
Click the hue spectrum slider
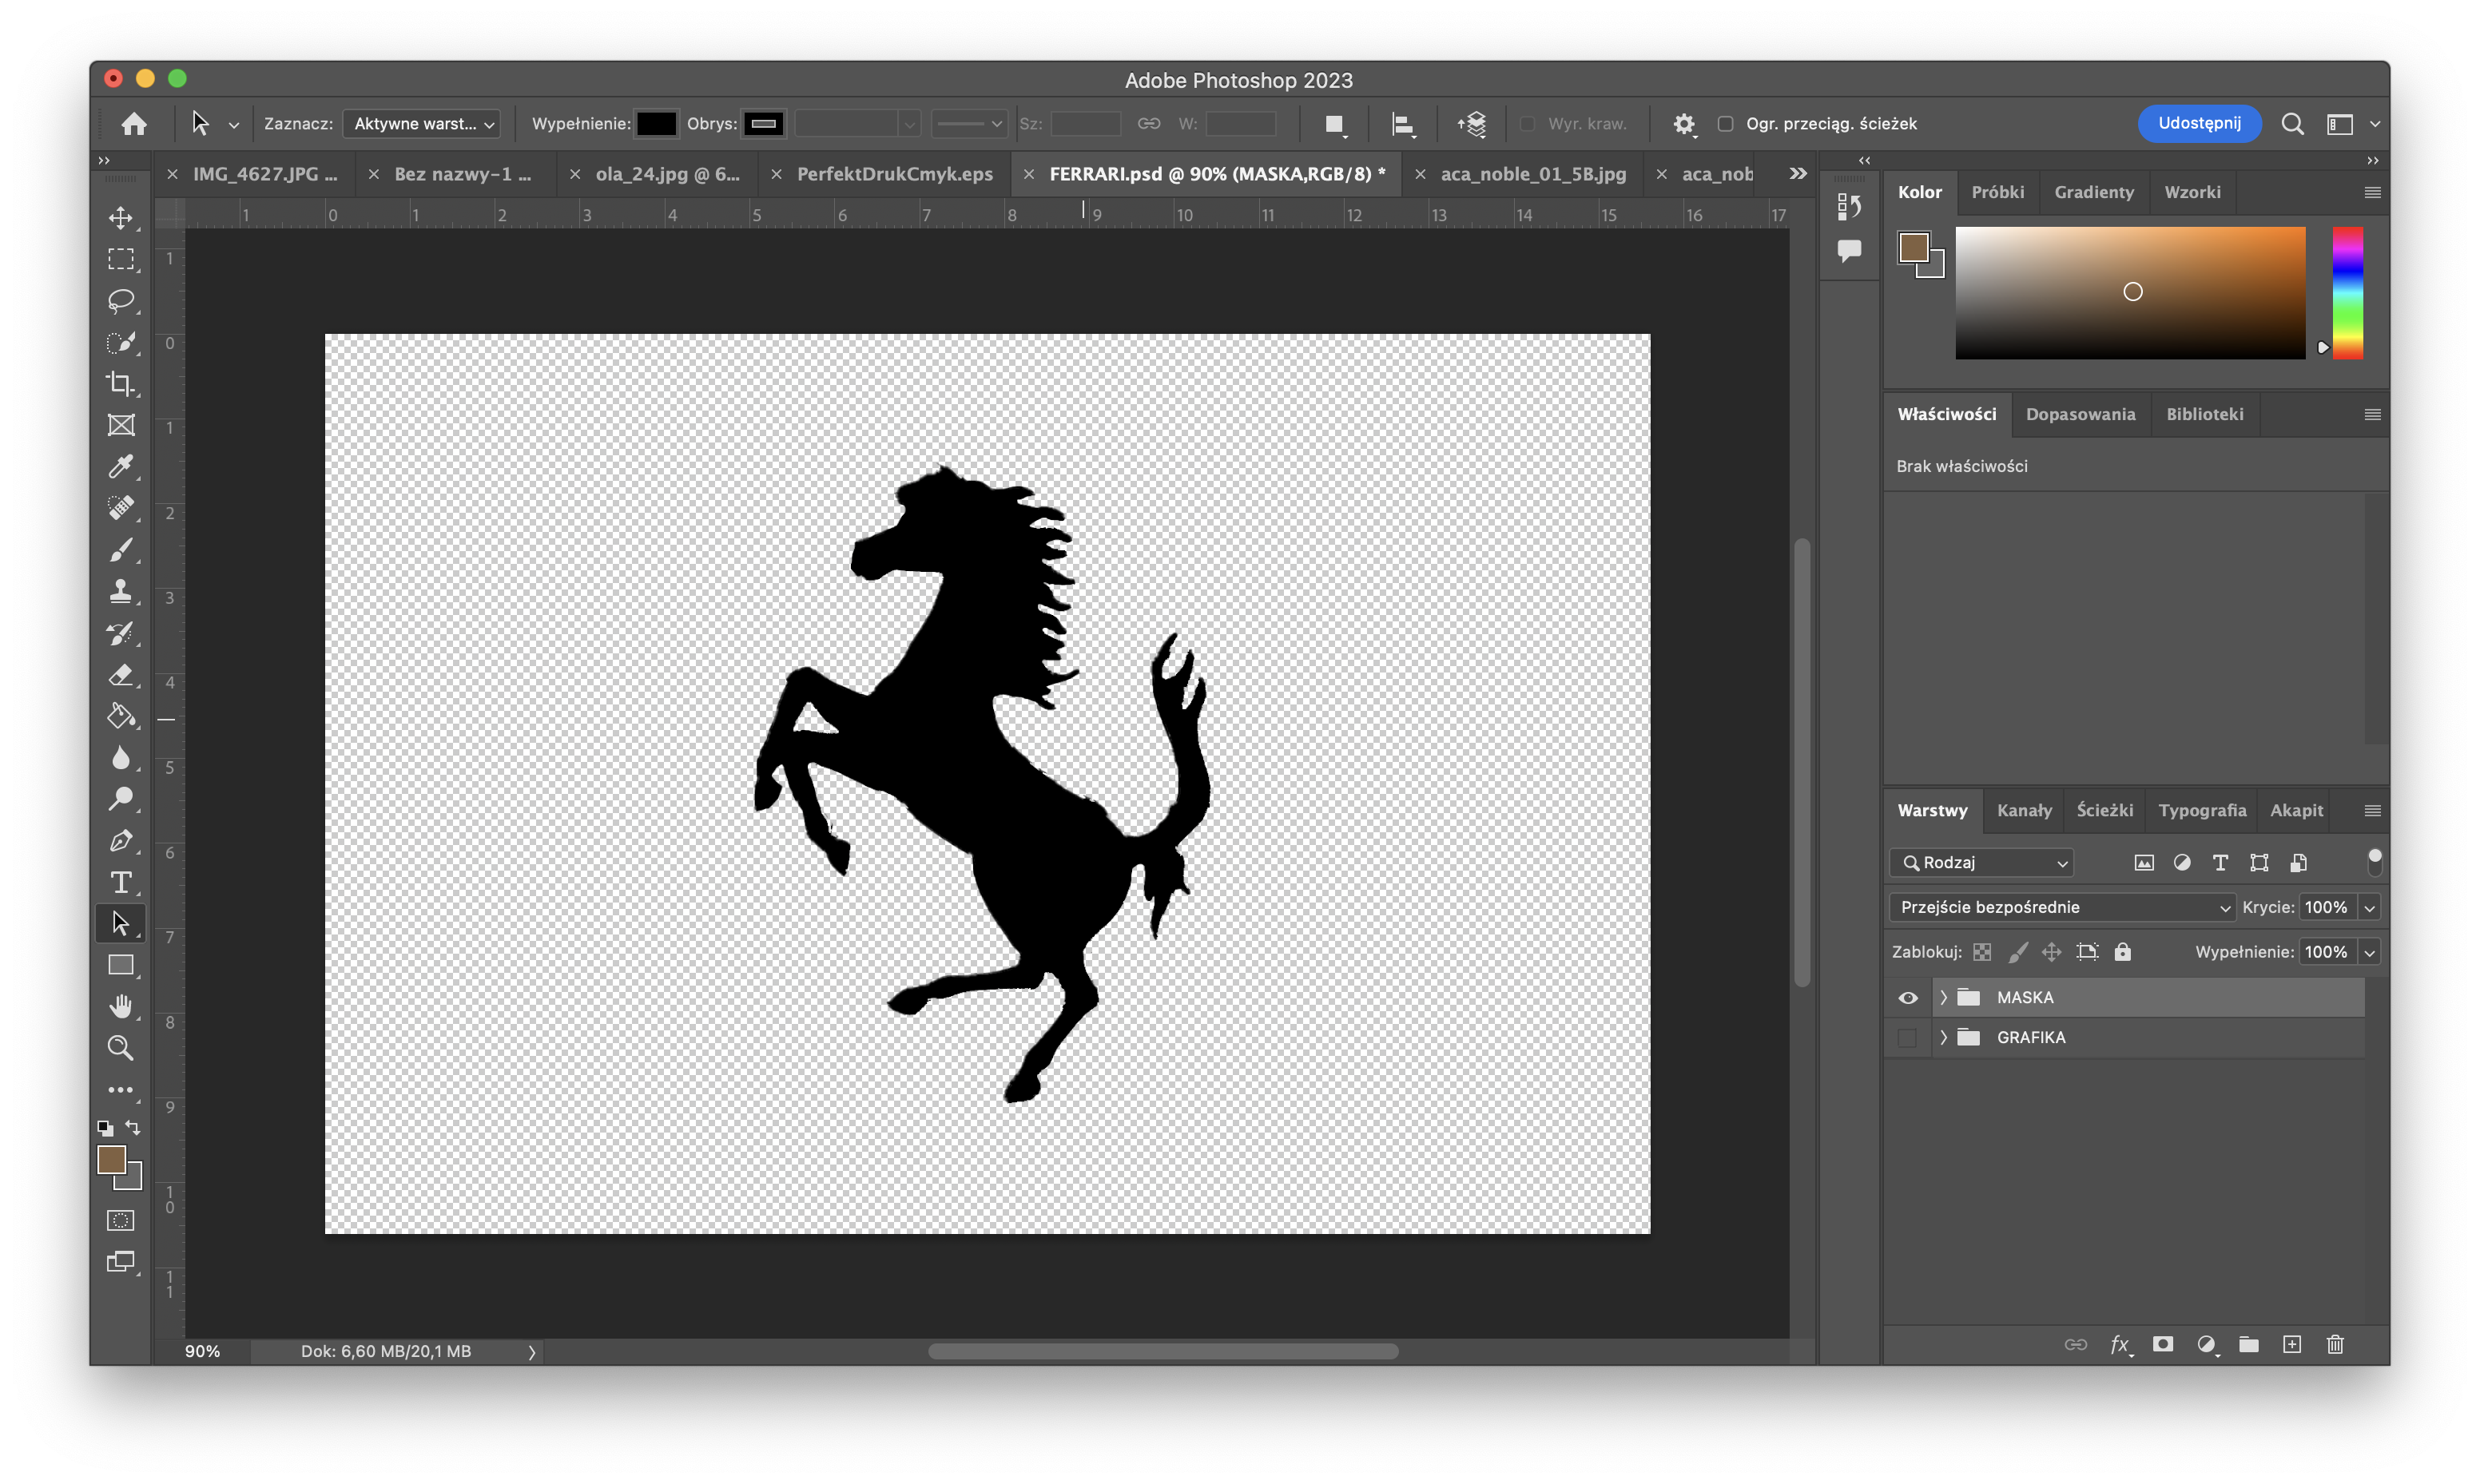tap(2347, 293)
